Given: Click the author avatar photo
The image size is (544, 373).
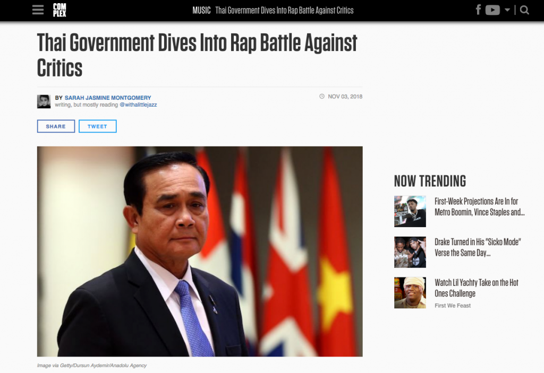Looking at the screenshot, I should pyautogui.click(x=44, y=101).
